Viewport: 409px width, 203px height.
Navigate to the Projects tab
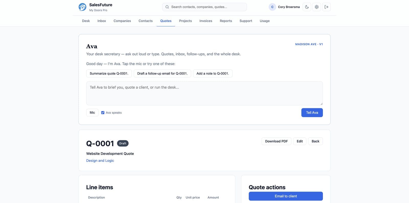coord(185,21)
